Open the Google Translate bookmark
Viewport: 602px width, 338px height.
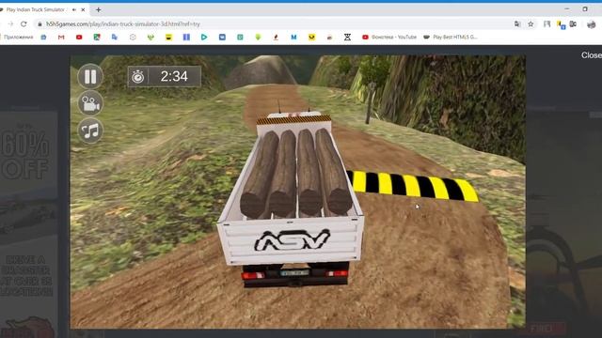(115, 38)
